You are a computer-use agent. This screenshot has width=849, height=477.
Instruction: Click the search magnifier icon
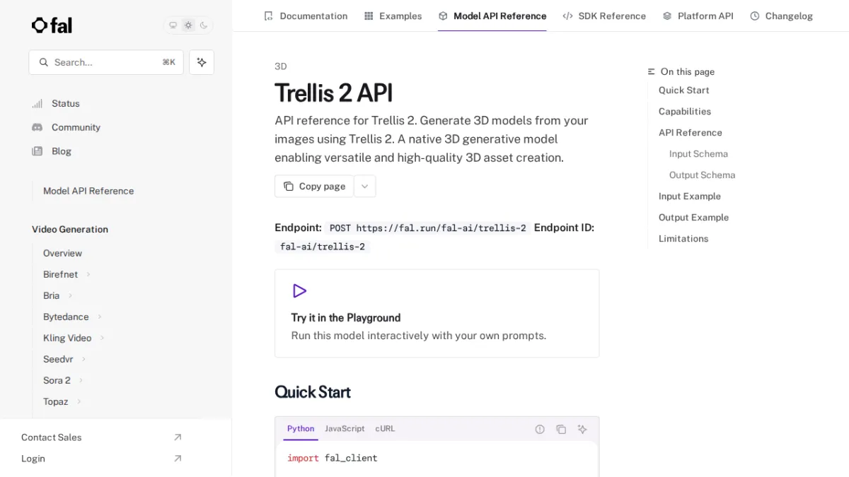44,62
